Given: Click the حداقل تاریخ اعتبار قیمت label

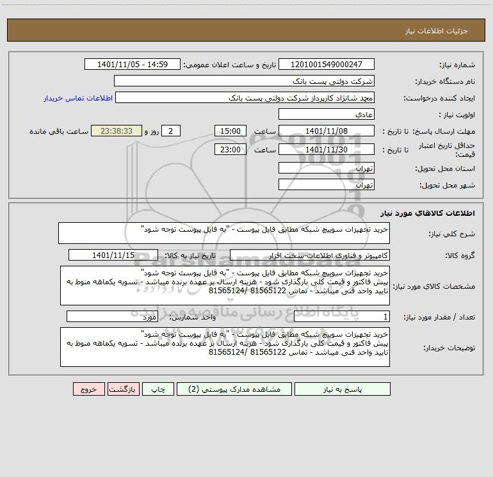Looking at the screenshot, I should tap(447, 150).
